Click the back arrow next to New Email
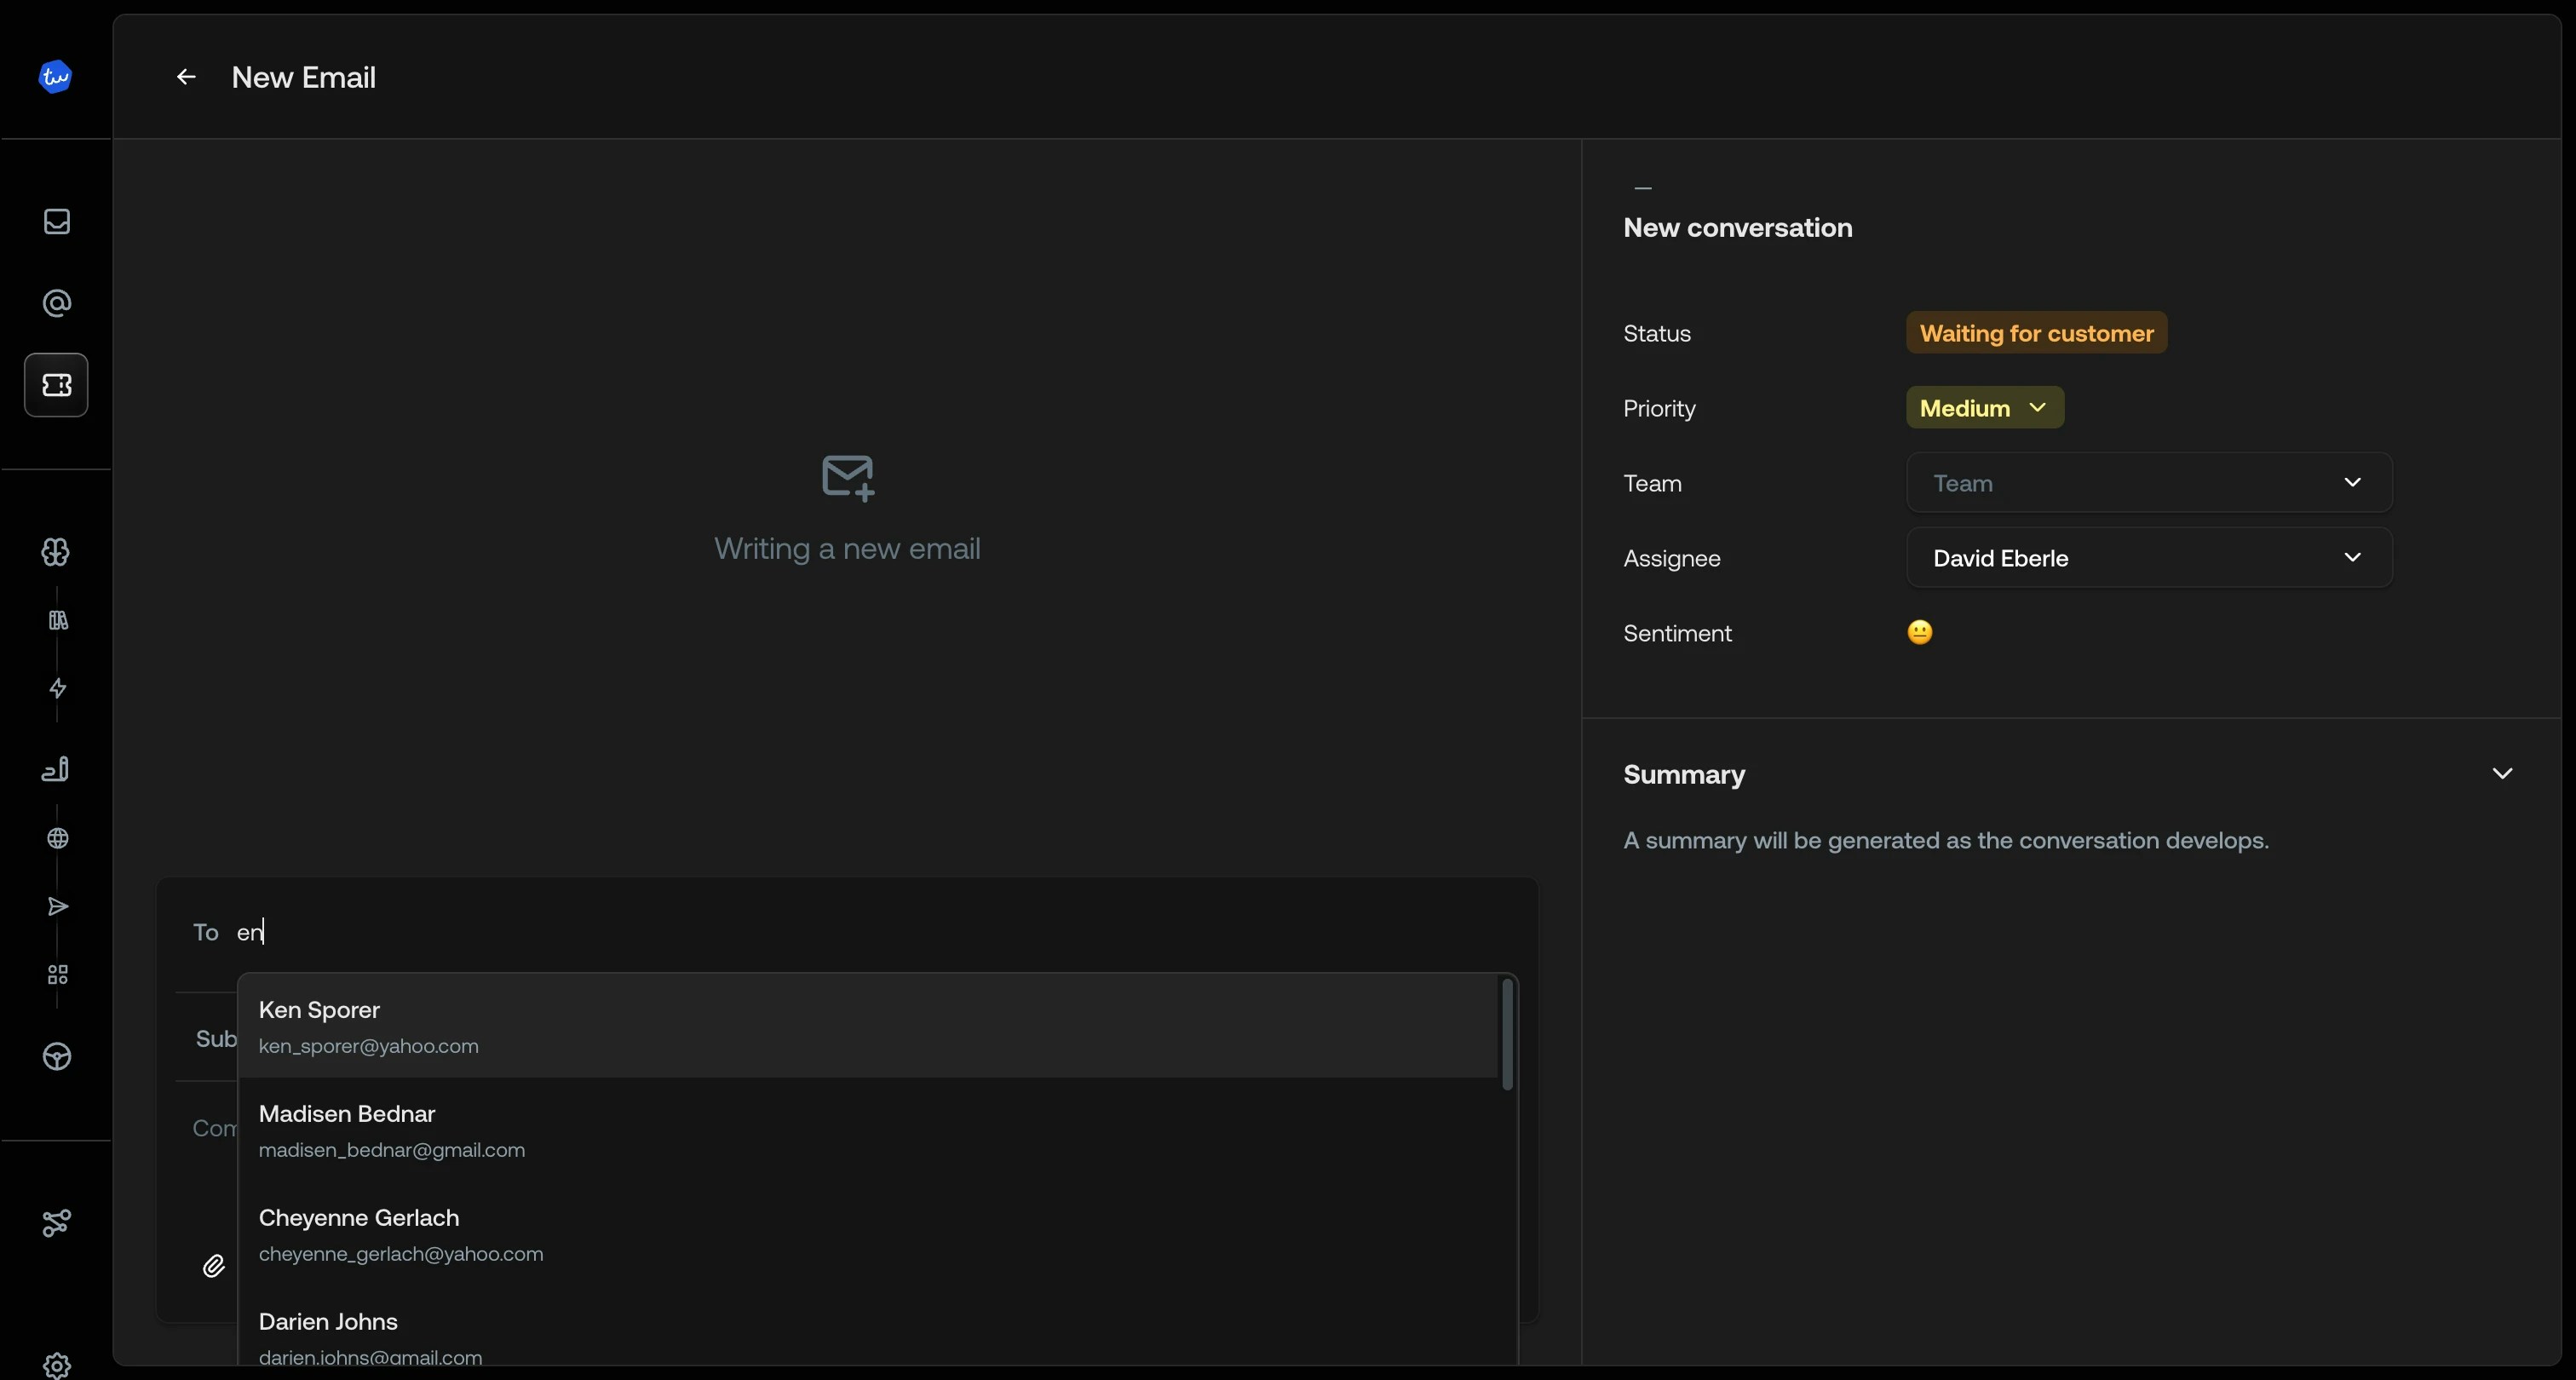Image resolution: width=2576 pixels, height=1380 pixels. point(185,77)
